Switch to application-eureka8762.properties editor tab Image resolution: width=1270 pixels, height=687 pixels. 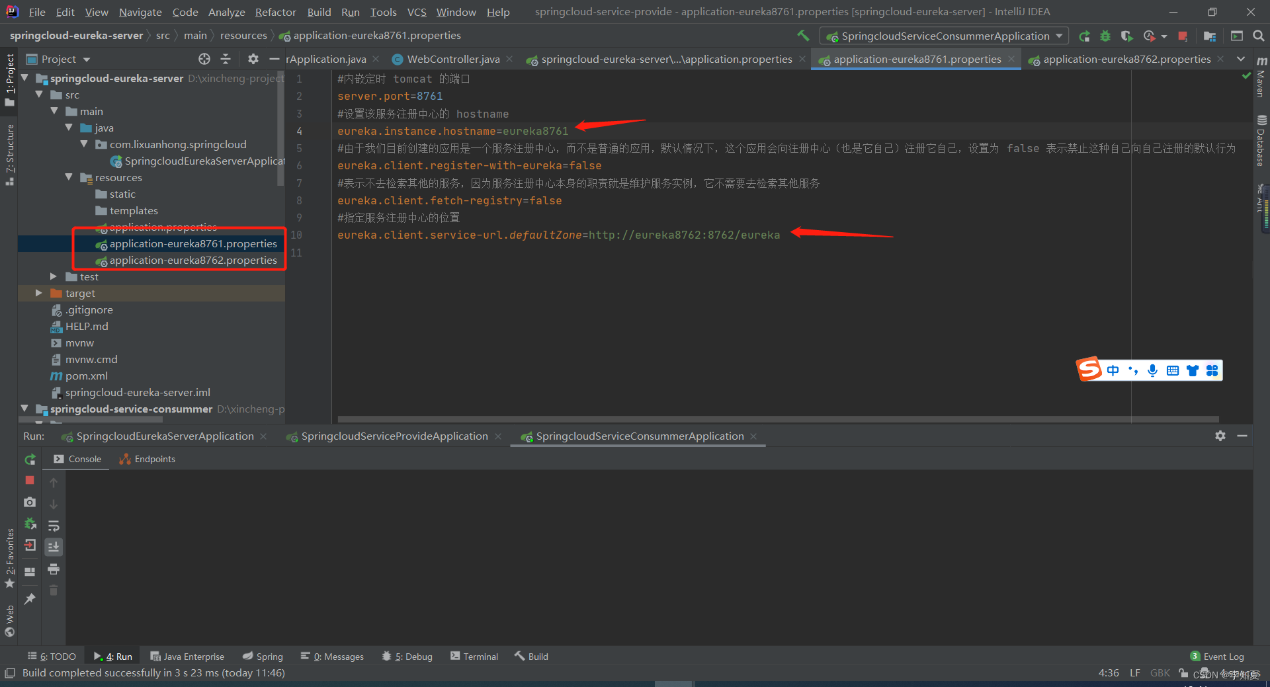pyautogui.click(x=1126, y=60)
